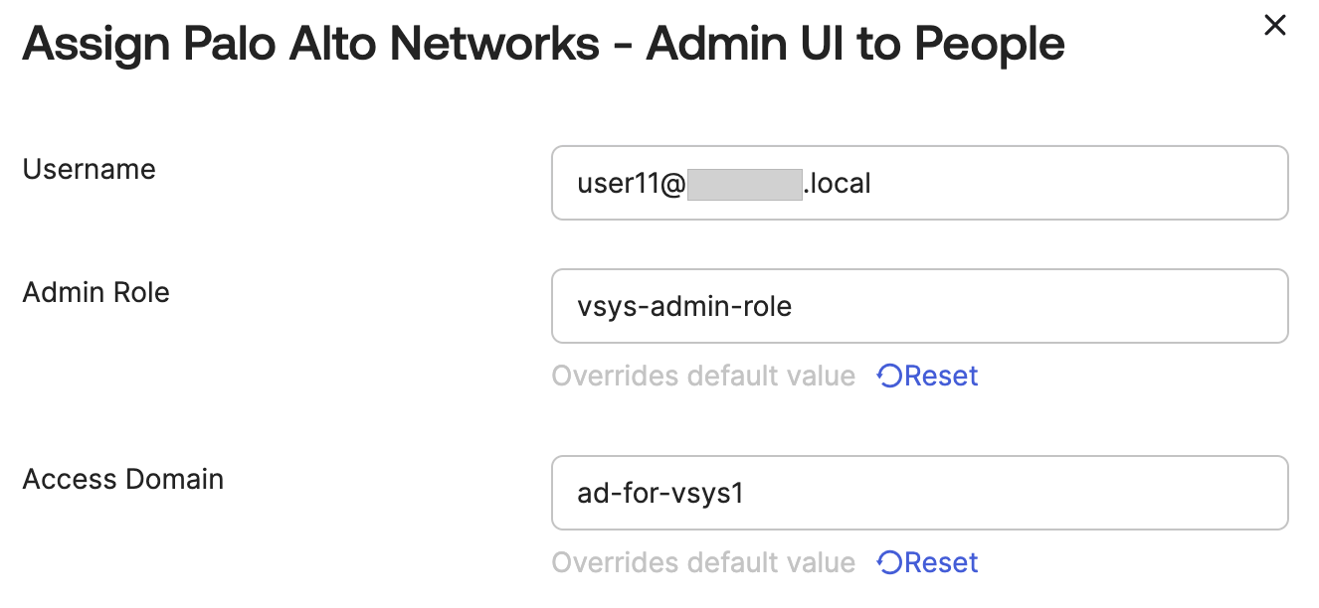Click inside the Username input field
The height and width of the screenshot is (608, 1319).
[919, 183]
